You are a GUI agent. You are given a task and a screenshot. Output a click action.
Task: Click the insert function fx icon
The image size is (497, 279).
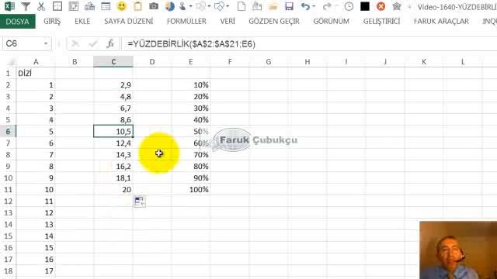point(110,43)
